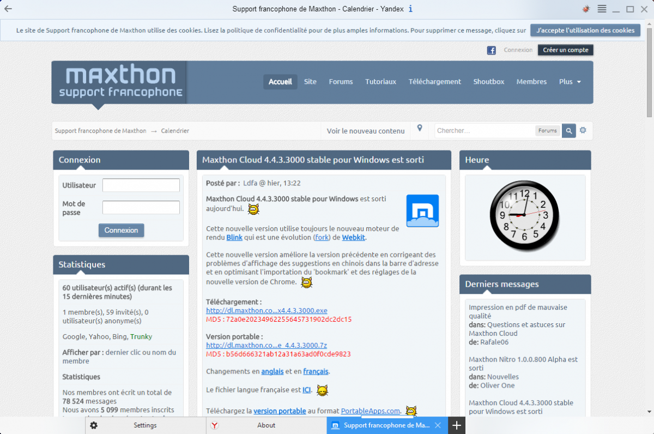Click the Derniers messages panel header

(525, 285)
